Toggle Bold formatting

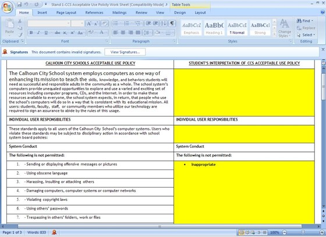(31, 33)
